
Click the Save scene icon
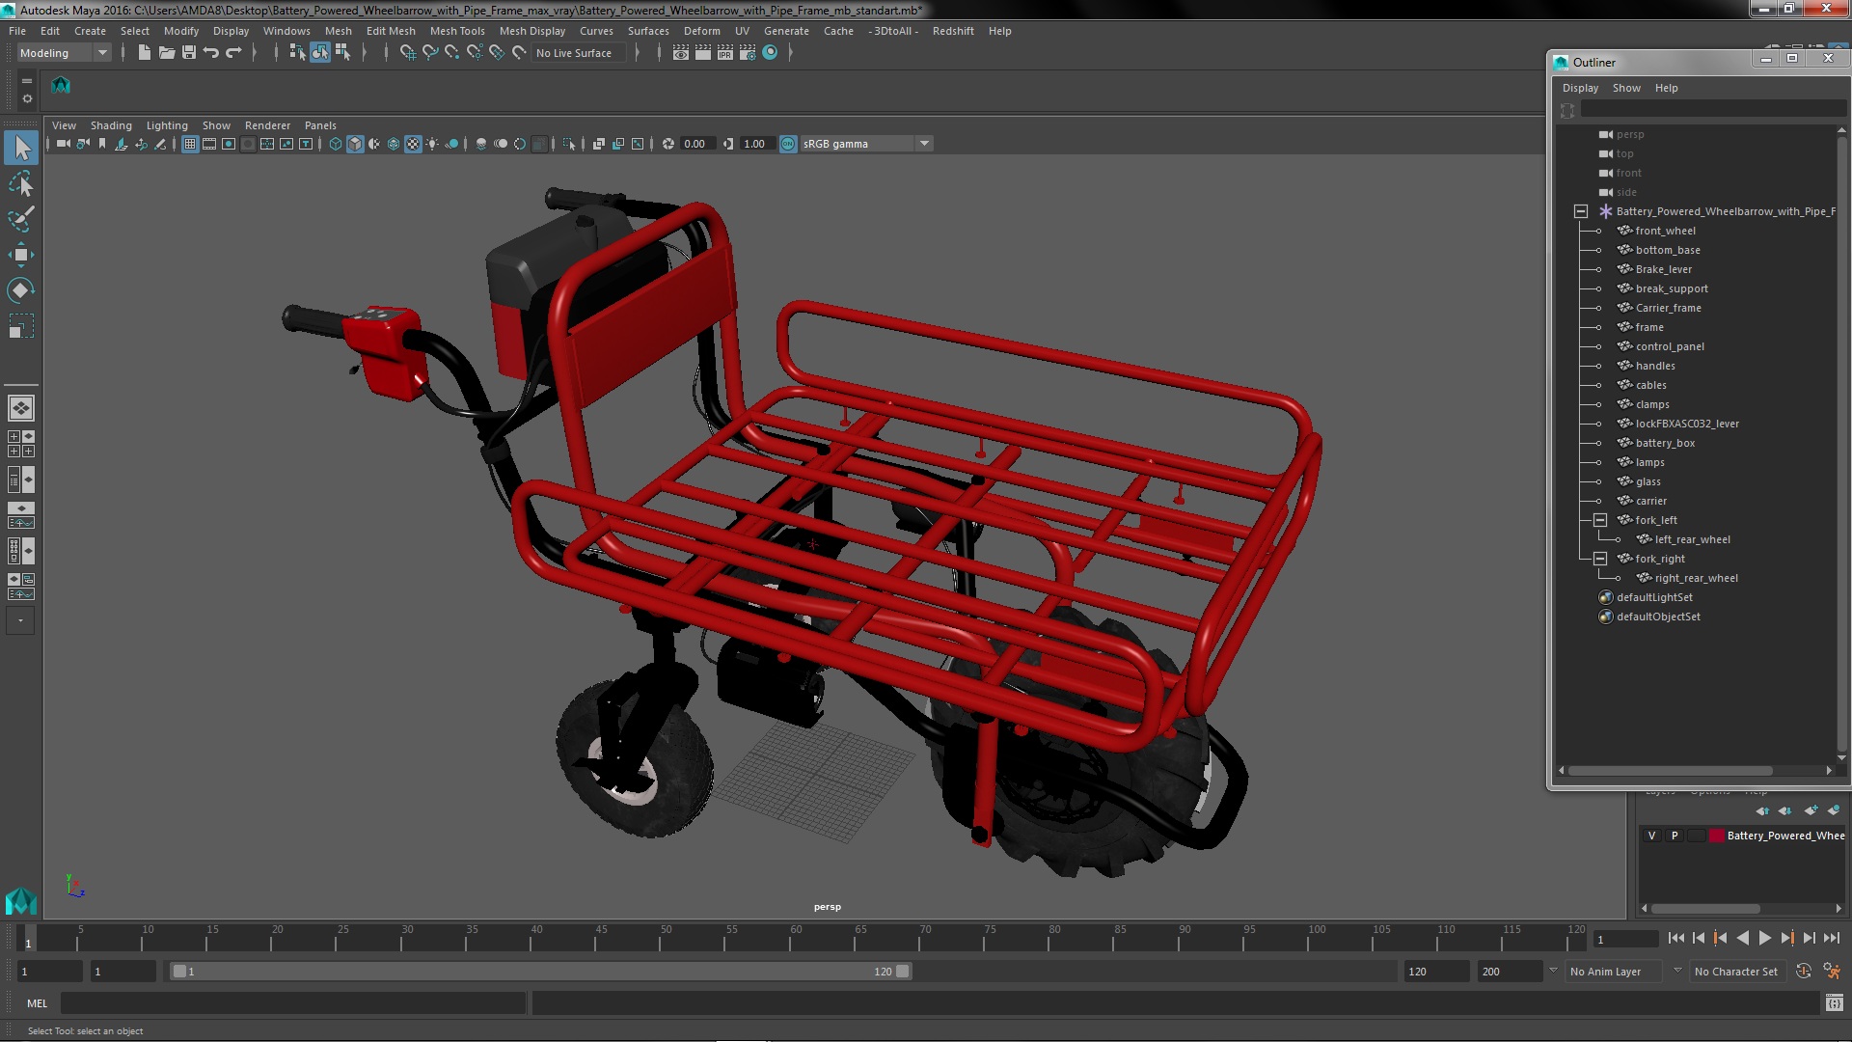pos(189,53)
